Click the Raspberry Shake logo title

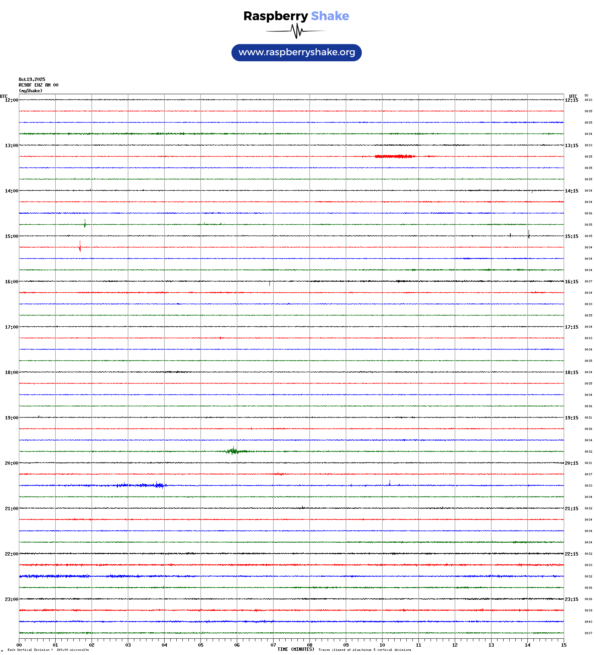296,16
